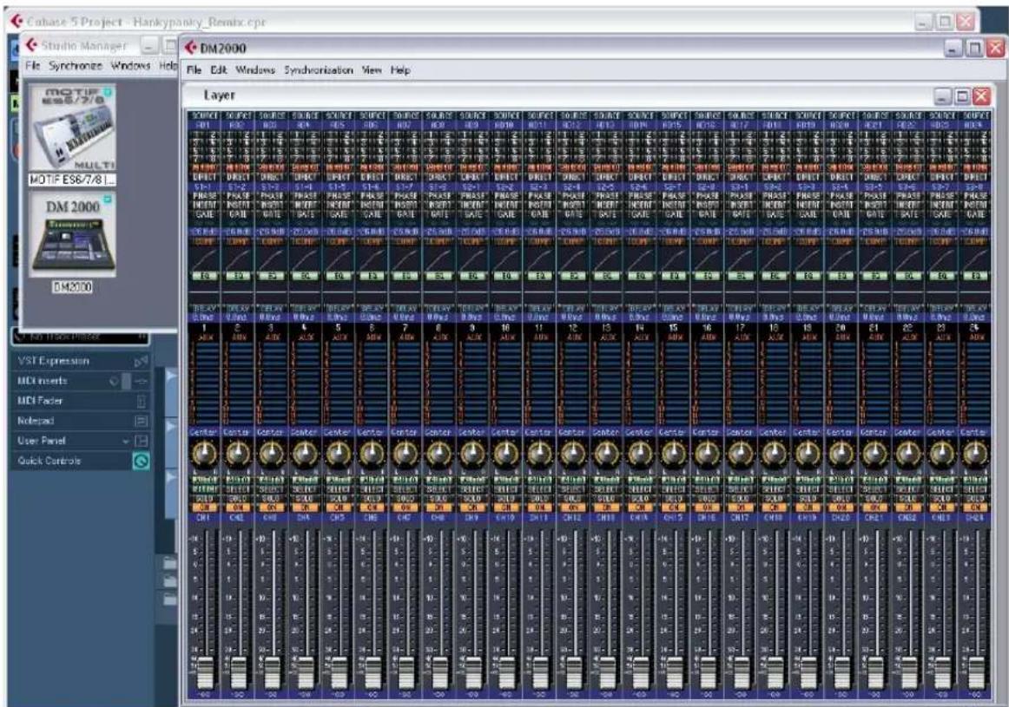Viewport: 1009px width, 707px height.
Task: Open the EQ curve display of channel 18
Action: [775, 258]
